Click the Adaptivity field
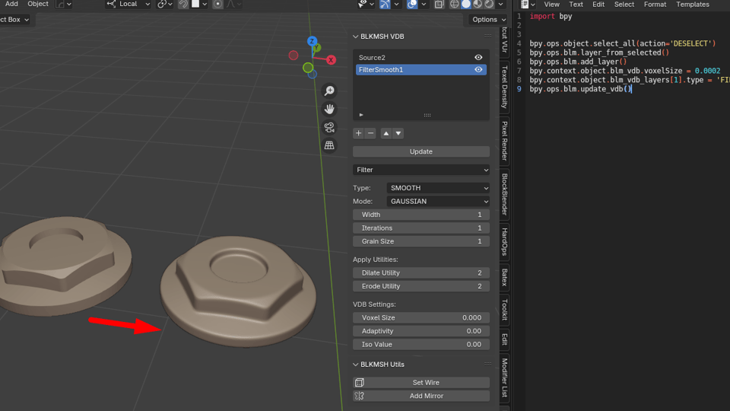730x411 pixels. pyautogui.click(x=421, y=331)
